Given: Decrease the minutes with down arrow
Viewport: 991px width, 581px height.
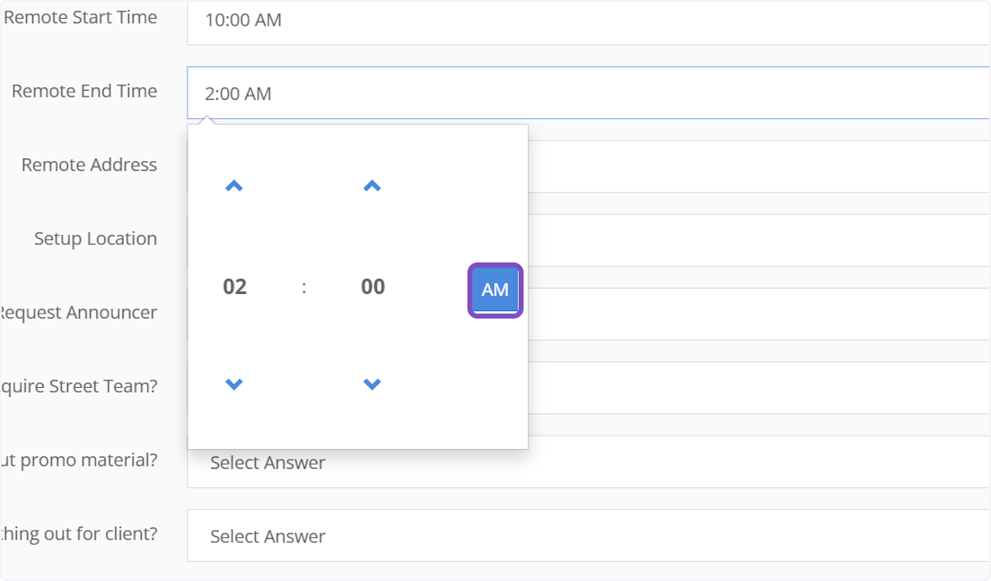Looking at the screenshot, I should coord(372,384).
